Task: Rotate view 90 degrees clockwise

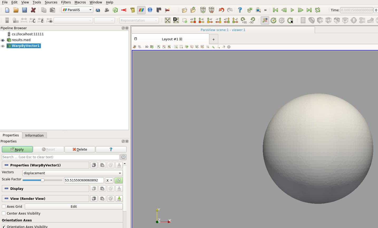Action: [x=244, y=20]
